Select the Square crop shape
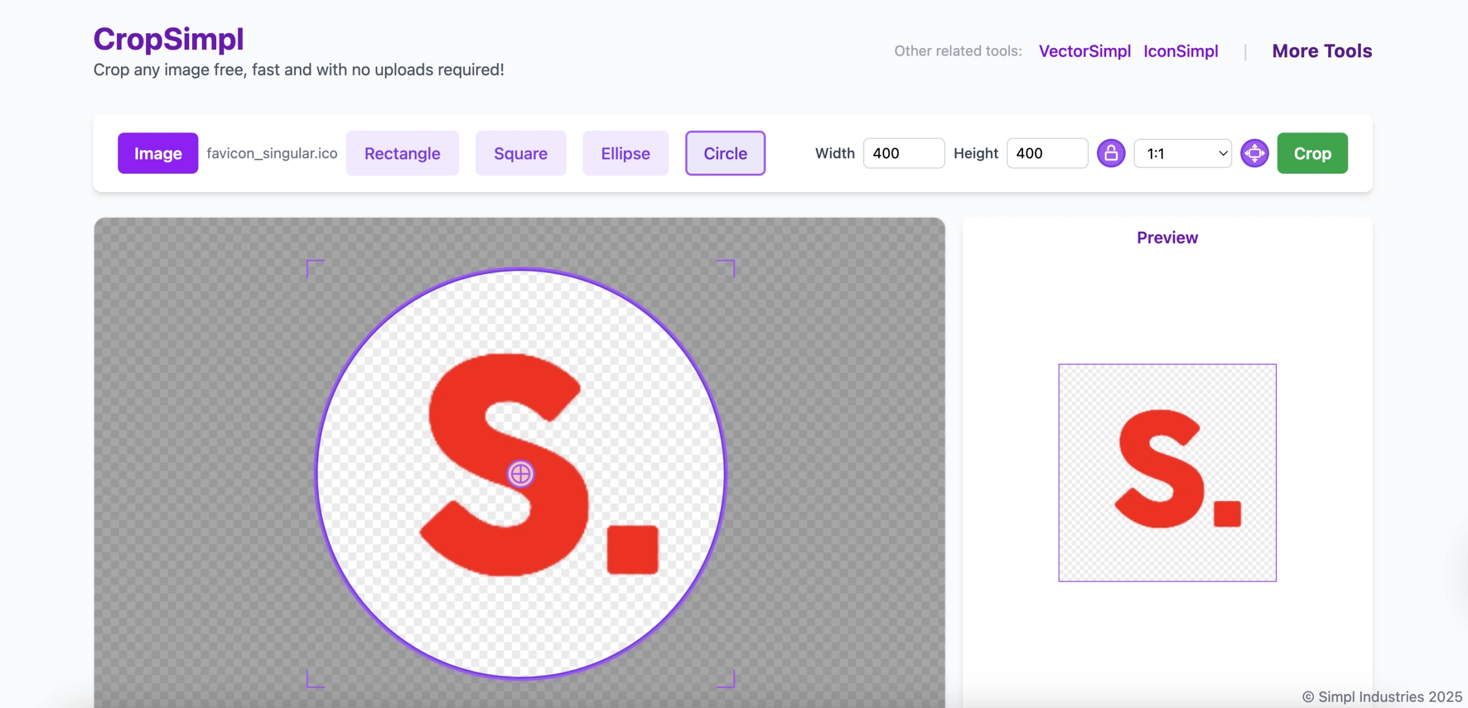 click(x=520, y=153)
